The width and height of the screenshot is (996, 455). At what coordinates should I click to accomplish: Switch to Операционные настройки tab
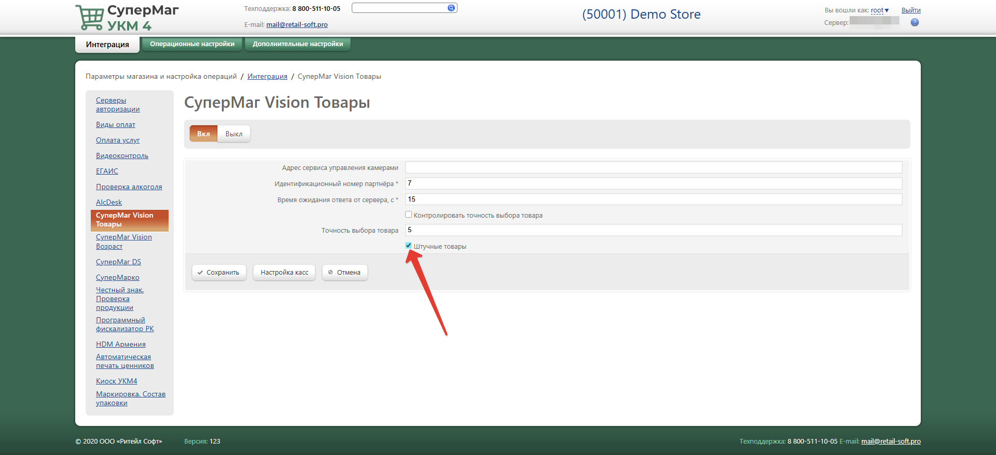192,44
